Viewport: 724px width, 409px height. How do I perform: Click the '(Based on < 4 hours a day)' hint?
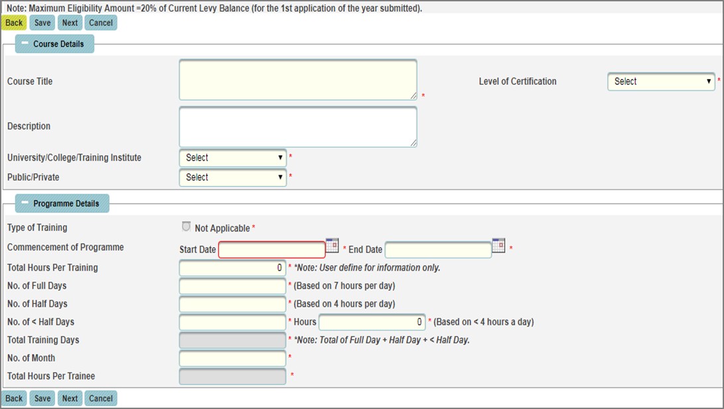pyautogui.click(x=483, y=321)
